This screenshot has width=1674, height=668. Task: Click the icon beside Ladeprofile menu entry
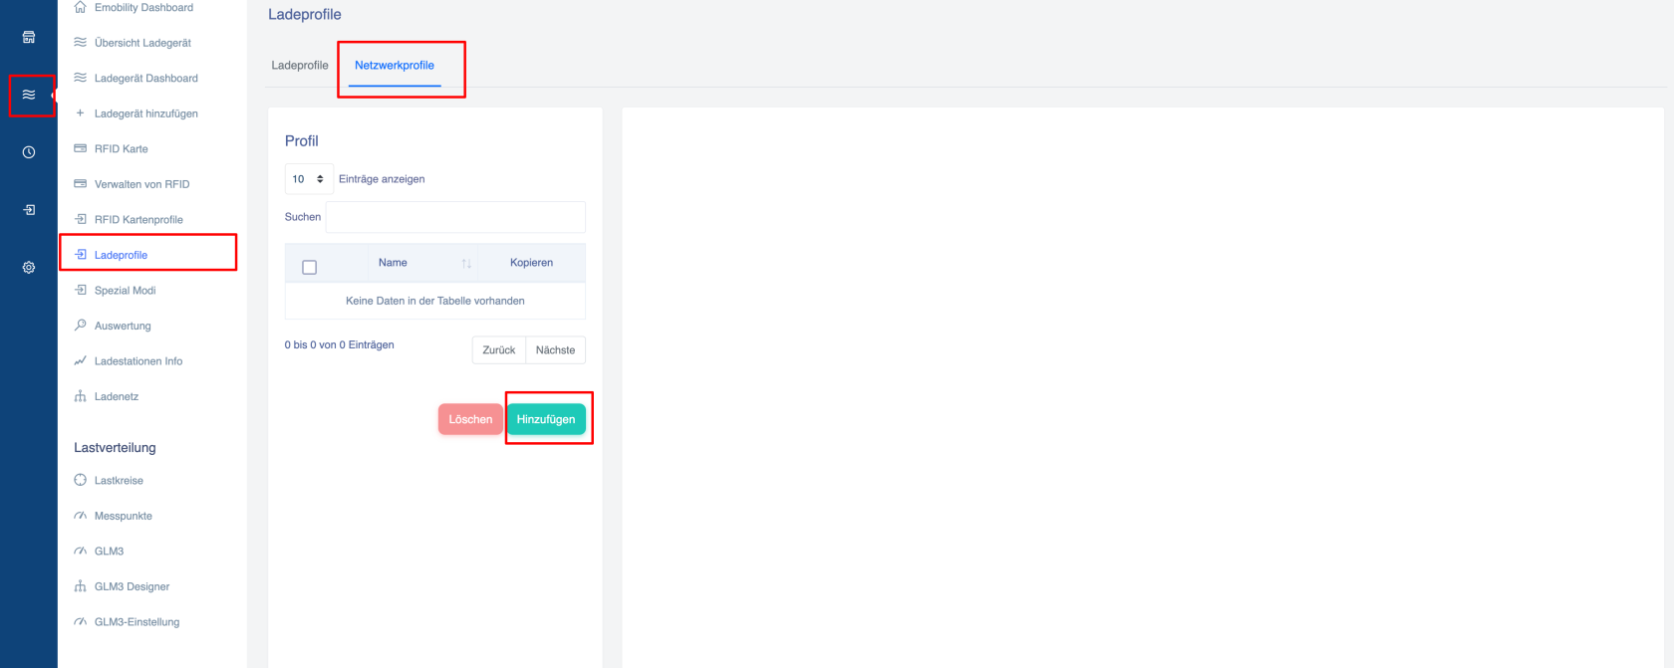pyautogui.click(x=81, y=254)
